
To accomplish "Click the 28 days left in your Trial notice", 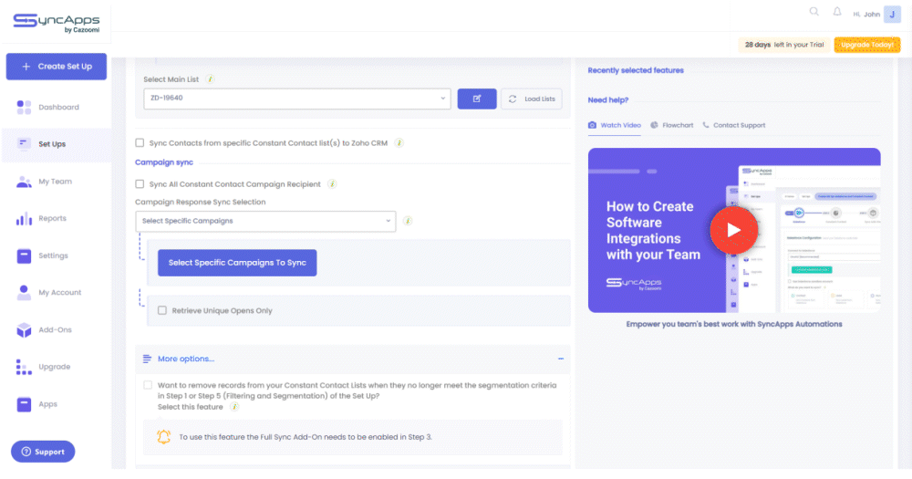I will pyautogui.click(x=784, y=45).
